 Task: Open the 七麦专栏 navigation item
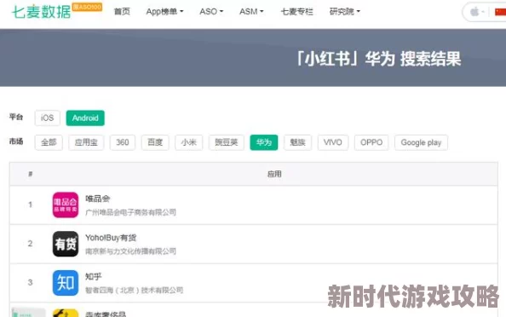pos(297,12)
